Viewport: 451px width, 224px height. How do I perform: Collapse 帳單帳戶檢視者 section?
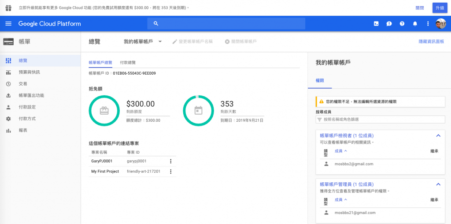(438, 135)
